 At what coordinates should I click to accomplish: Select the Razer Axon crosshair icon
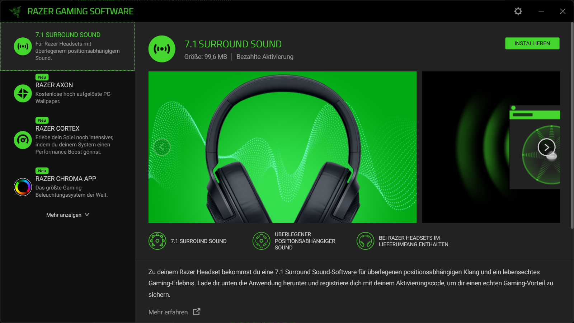[23, 93]
